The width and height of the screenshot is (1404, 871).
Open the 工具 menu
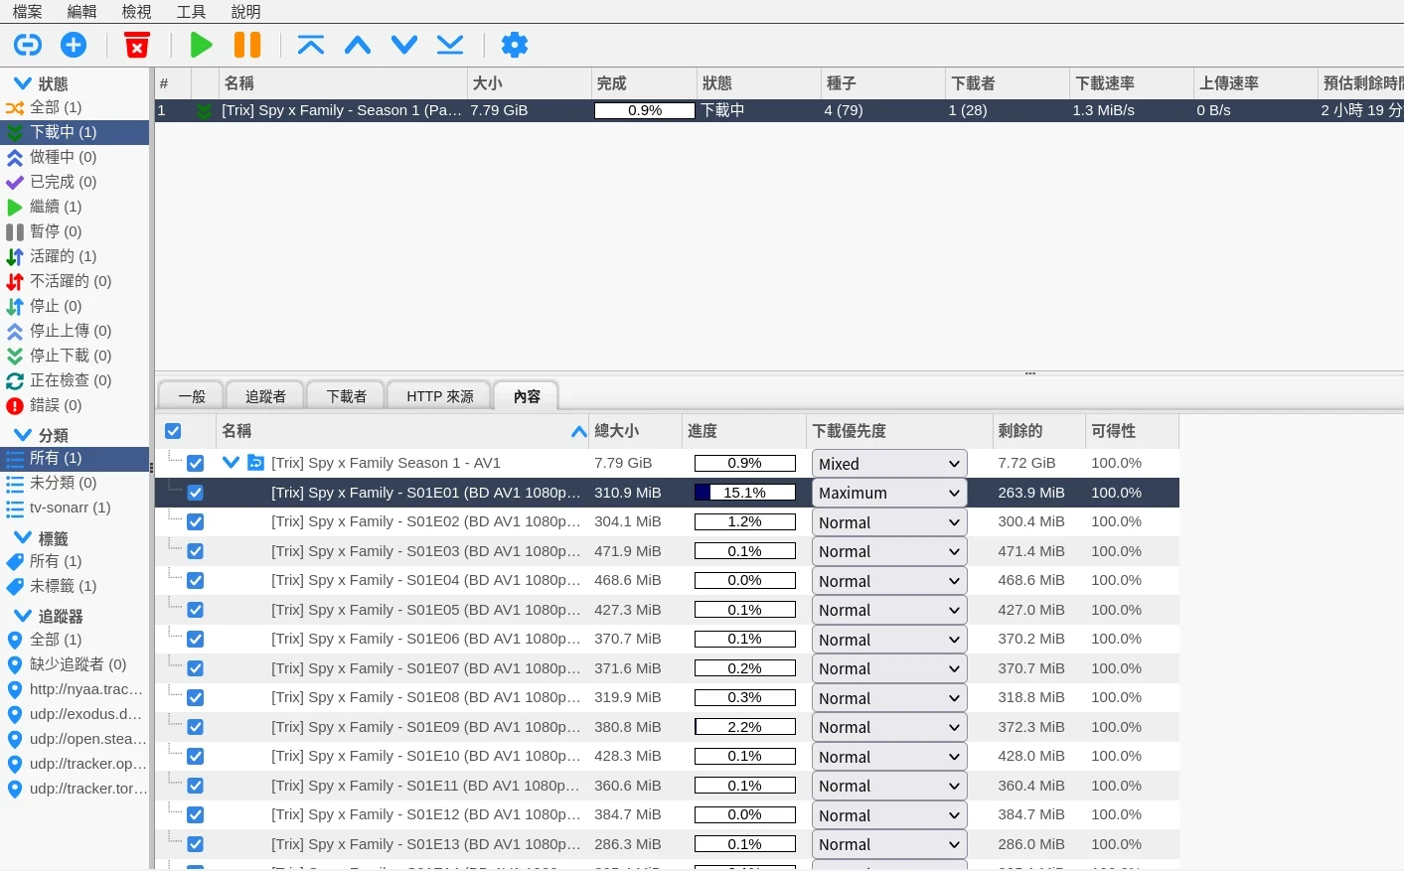[191, 12]
